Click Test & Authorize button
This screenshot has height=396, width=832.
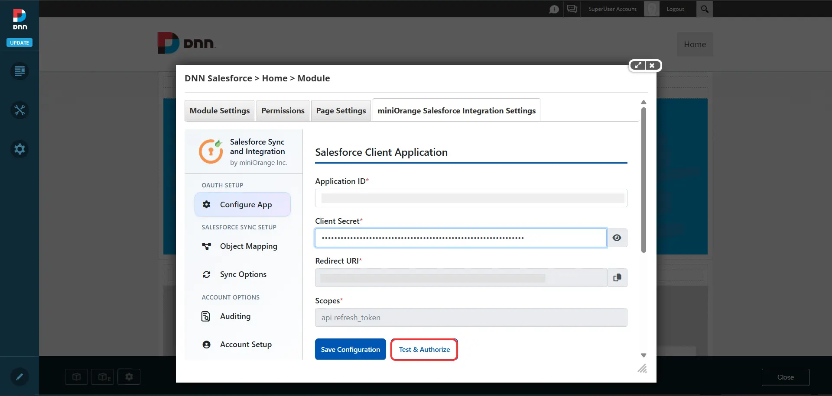click(424, 349)
